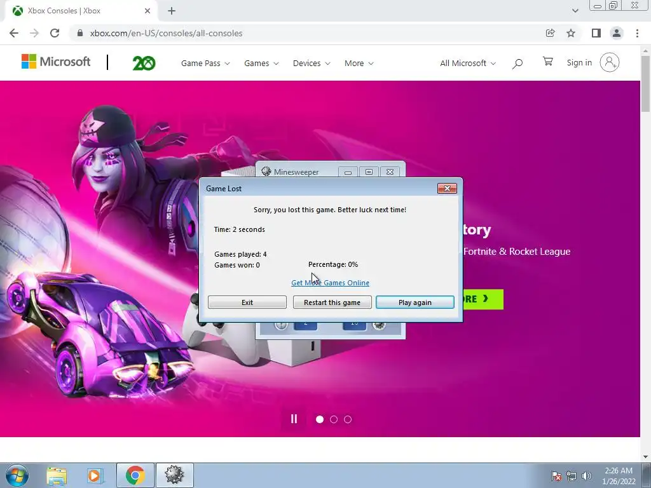
Task: Open the tab search chevron
Action: point(575,11)
